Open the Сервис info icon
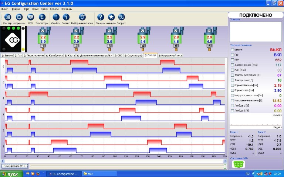The height and width of the screenshot is (177, 284). (66, 17)
